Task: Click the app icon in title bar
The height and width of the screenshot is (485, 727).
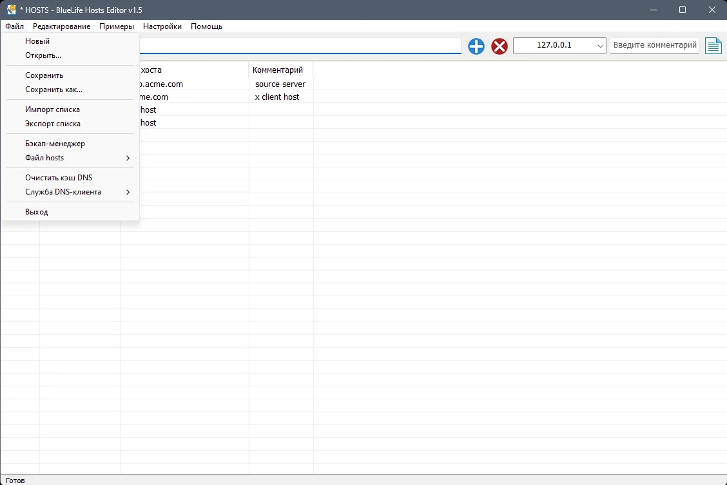Action: (11, 10)
